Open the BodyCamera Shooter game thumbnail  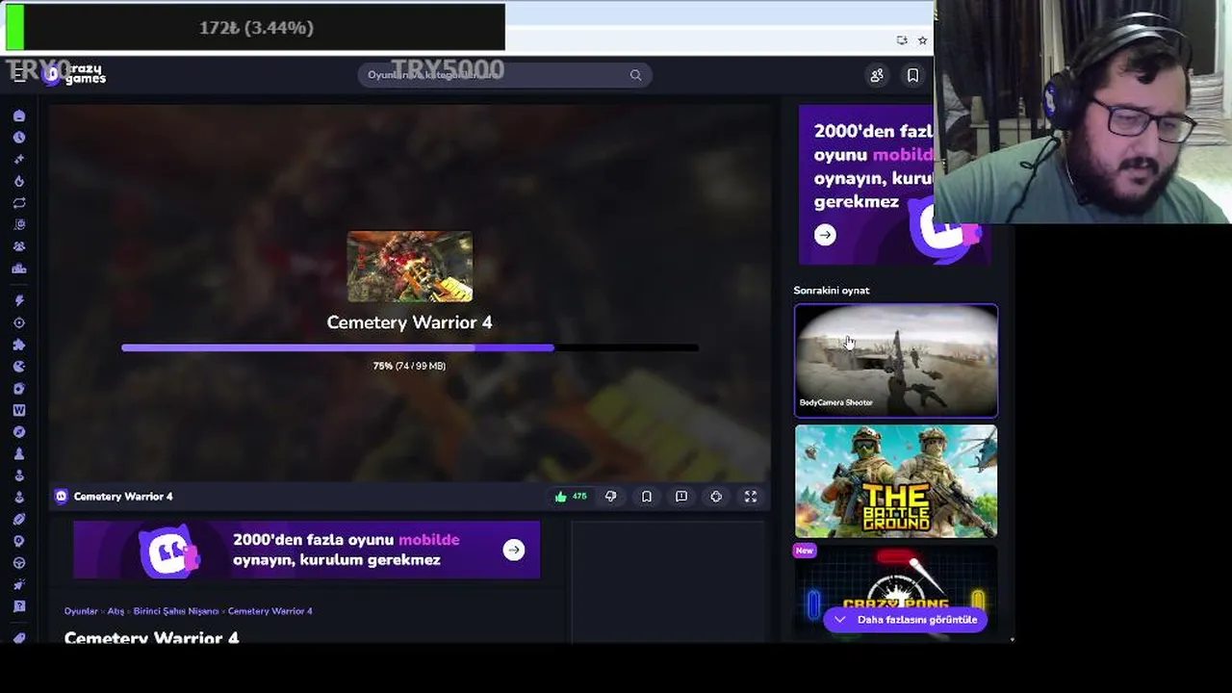pyautogui.click(x=896, y=361)
